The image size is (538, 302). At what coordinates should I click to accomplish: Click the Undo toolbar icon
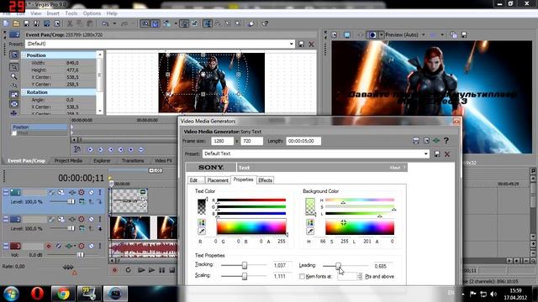tap(105, 23)
